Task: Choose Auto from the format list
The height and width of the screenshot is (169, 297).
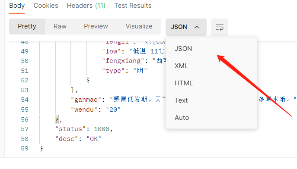Action: click(x=182, y=118)
